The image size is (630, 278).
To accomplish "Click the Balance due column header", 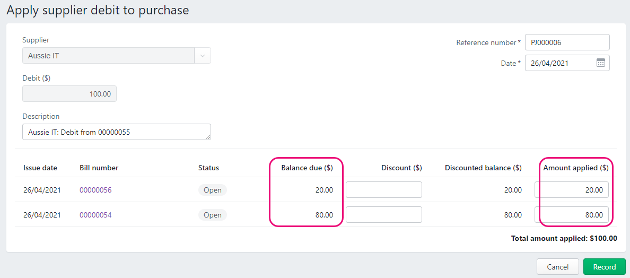I will (x=307, y=168).
